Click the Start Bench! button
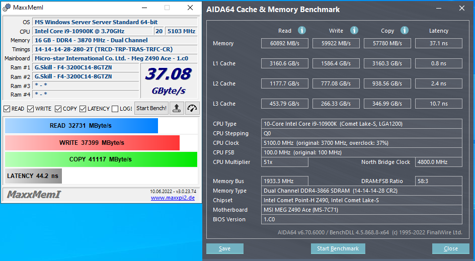Viewport: 475px width, 261px height. [151, 109]
